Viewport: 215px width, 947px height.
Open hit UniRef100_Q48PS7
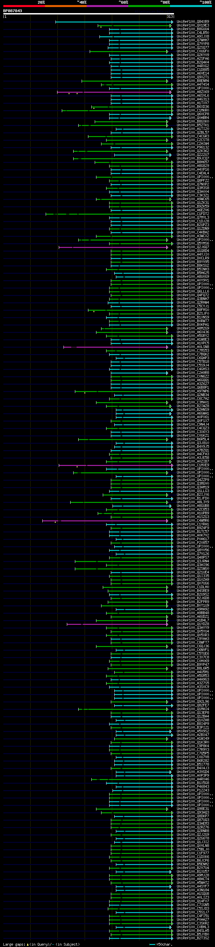pos(192,557)
